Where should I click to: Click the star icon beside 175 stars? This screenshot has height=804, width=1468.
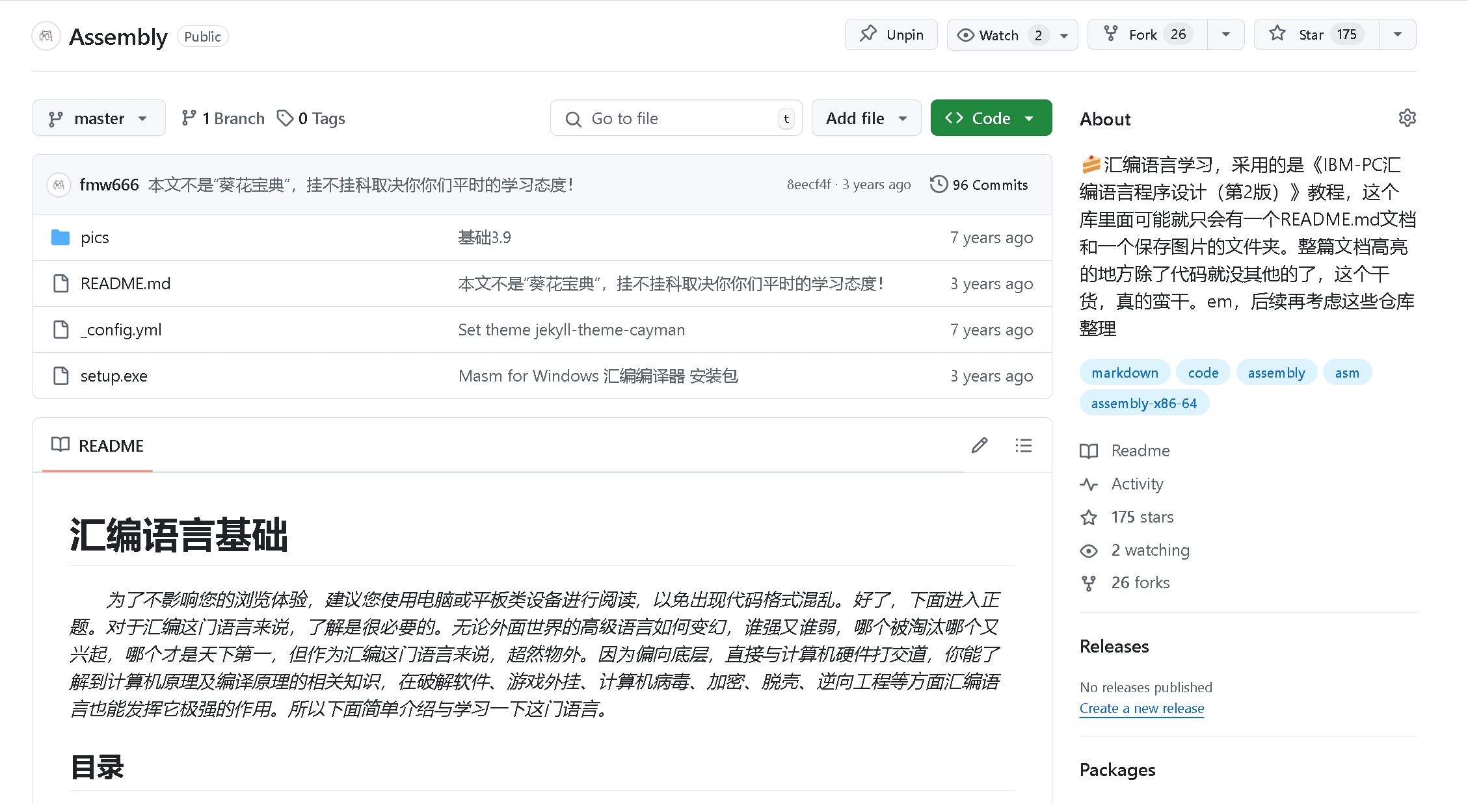coord(1089,517)
